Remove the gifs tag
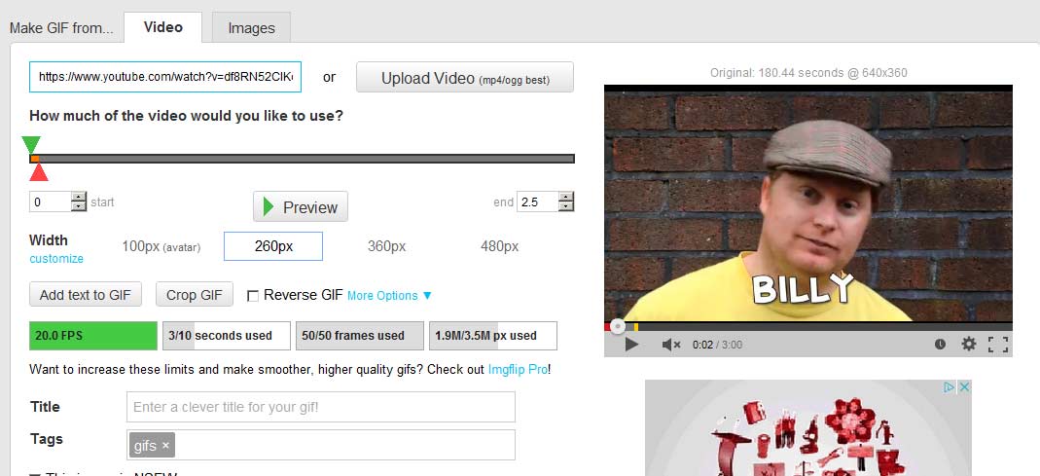Image resolution: width=1040 pixels, height=476 pixels. coord(165,445)
